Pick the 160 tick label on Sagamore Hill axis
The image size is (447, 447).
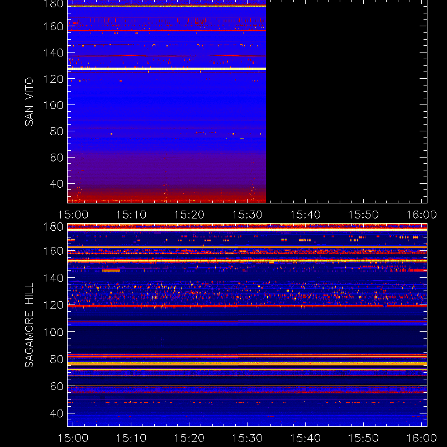tap(53, 251)
